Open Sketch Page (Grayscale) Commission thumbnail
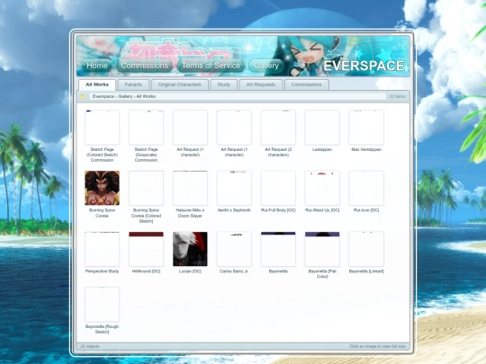This screenshot has width=486, height=364. coord(146,128)
